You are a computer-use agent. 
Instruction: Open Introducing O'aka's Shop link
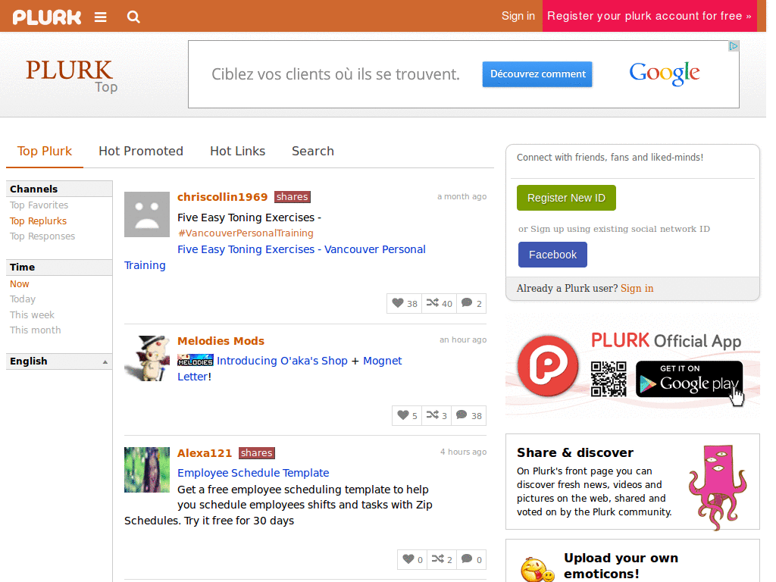(x=282, y=361)
